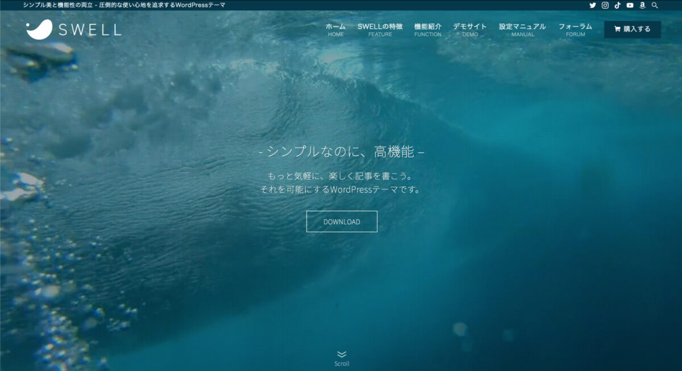Open 設定マニュアル MANUAL menu item
This screenshot has height=371, width=682.
[x=522, y=29]
